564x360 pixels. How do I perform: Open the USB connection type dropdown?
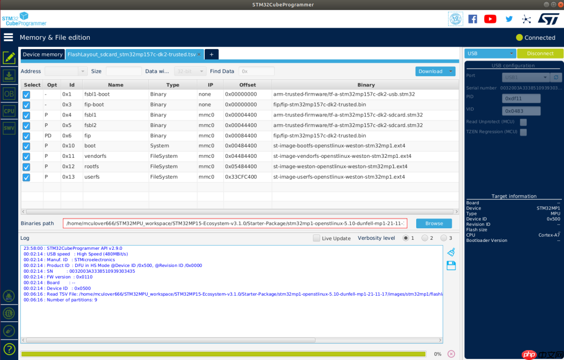click(490, 53)
